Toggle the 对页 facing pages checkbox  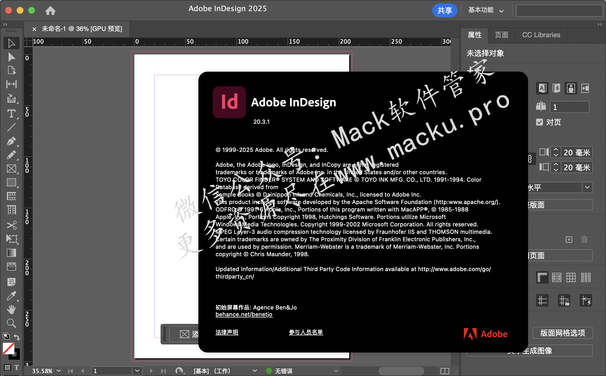[x=539, y=122]
